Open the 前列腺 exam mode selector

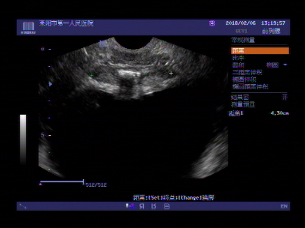click(x=271, y=31)
